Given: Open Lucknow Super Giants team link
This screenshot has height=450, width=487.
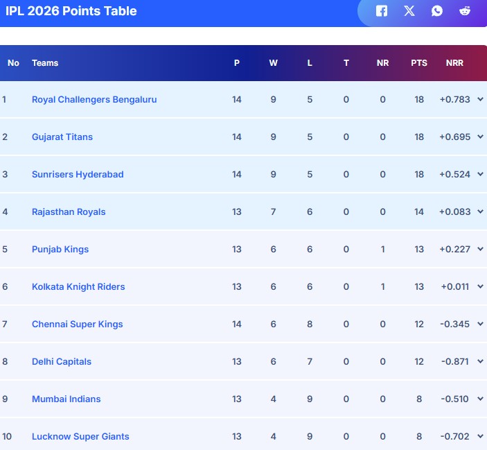Looking at the screenshot, I should 80,436.
